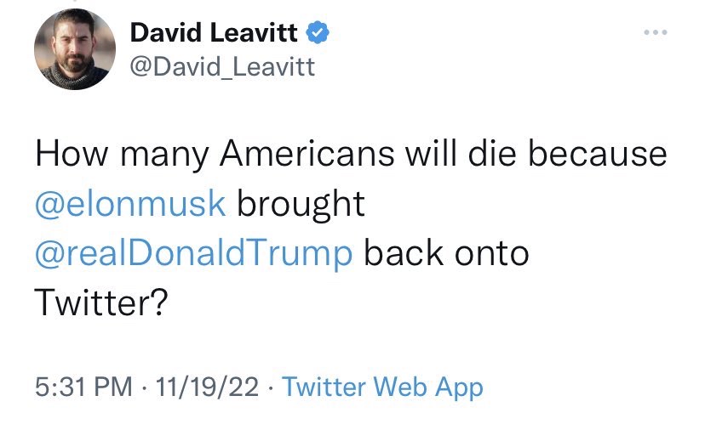This screenshot has width=705, height=424.
Task: Click the tweet's first line about Americans
Action: tap(351, 155)
